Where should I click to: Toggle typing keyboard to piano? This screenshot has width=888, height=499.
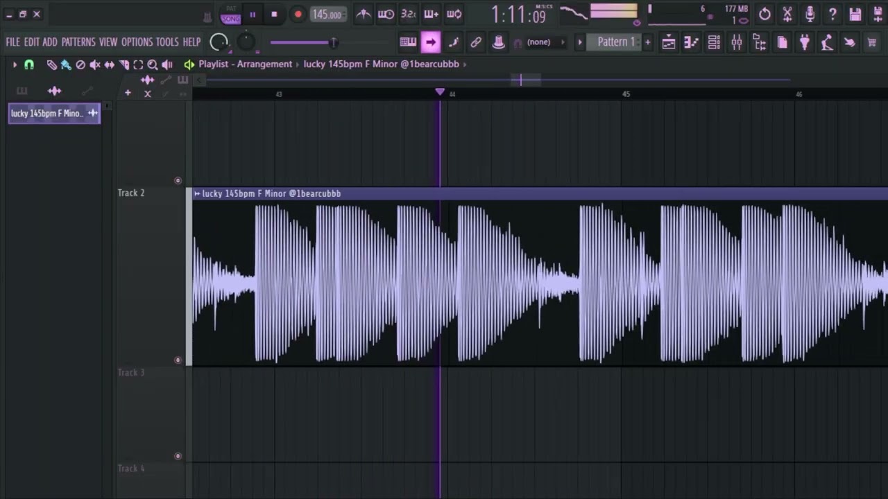click(408, 42)
